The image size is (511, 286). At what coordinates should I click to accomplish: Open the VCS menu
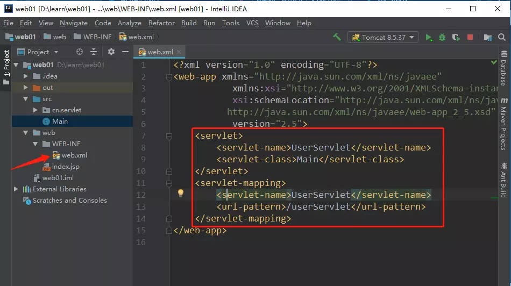253,23
